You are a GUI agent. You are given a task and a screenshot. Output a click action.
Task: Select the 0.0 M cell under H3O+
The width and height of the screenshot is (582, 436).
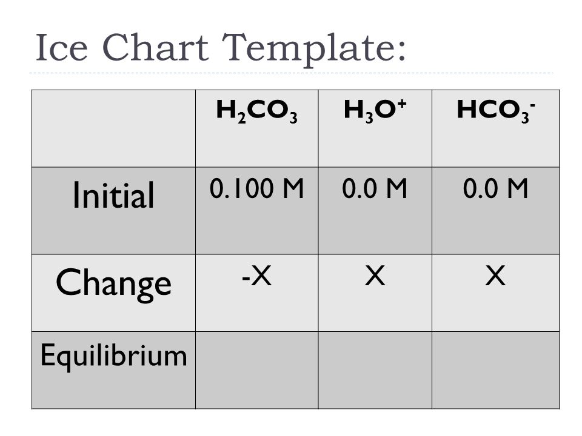(x=375, y=211)
